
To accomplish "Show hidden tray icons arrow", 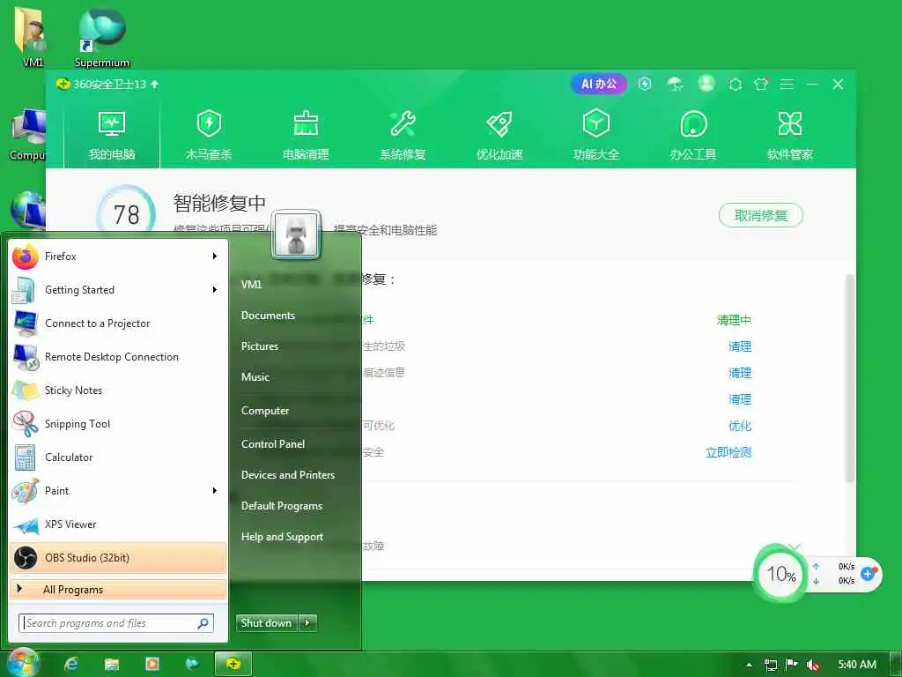I will (749, 665).
